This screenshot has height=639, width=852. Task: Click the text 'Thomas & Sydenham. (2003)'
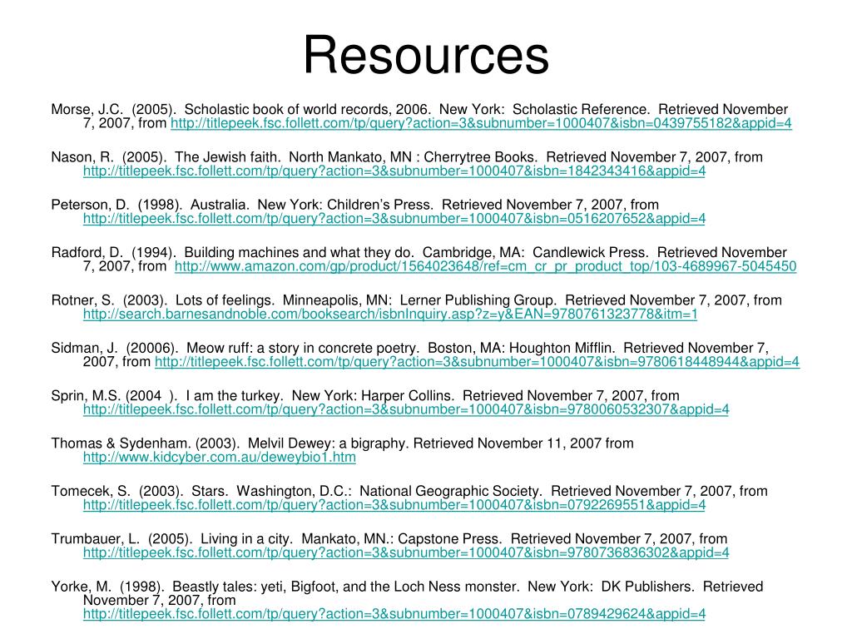click(145, 444)
